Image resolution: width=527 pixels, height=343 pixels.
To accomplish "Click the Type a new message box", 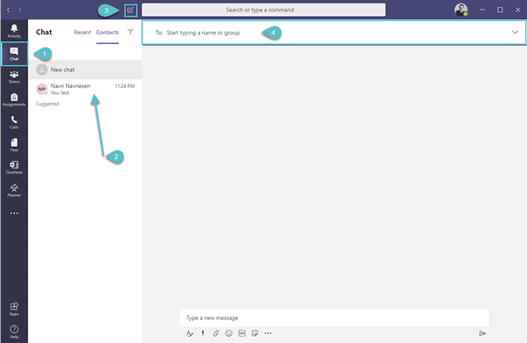I will coord(335,317).
